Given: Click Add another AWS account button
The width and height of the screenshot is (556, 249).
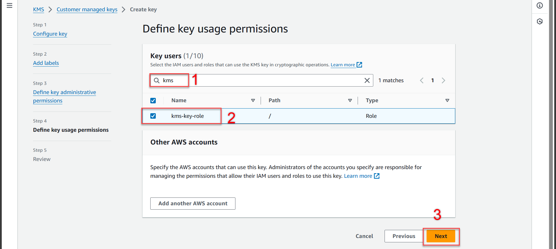Looking at the screenshot, I should [193, 204].
